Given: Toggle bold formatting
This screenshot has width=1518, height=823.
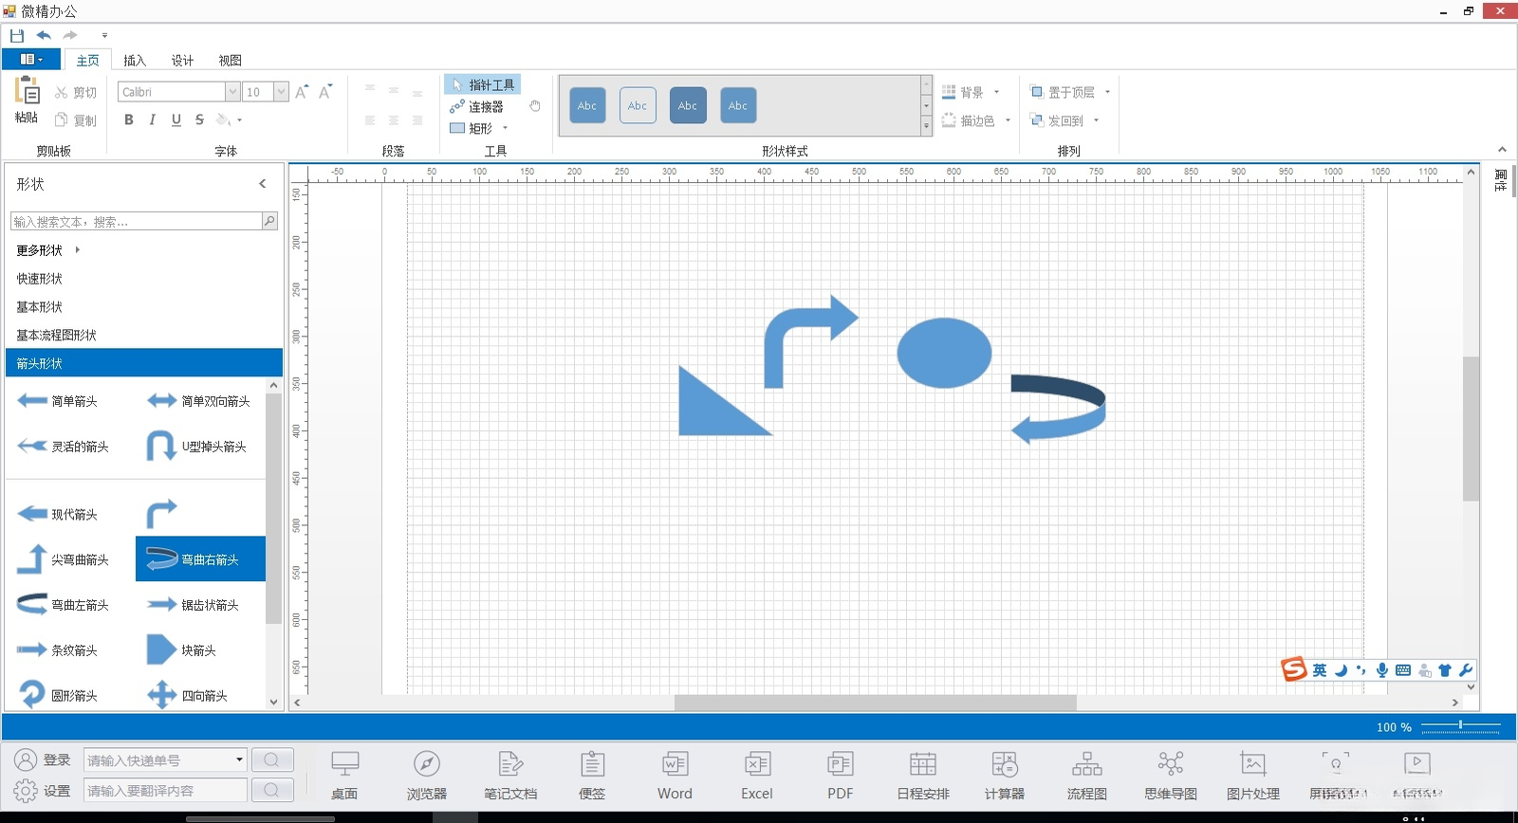Looking at the screenshot, I should [x=129, y=119].
